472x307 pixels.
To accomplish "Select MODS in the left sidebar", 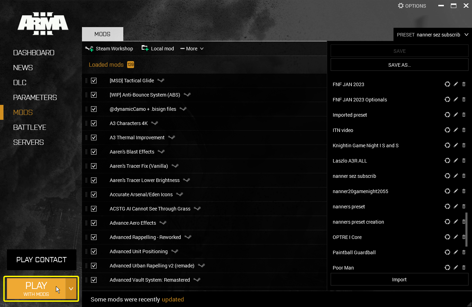I will coord(23,113).
